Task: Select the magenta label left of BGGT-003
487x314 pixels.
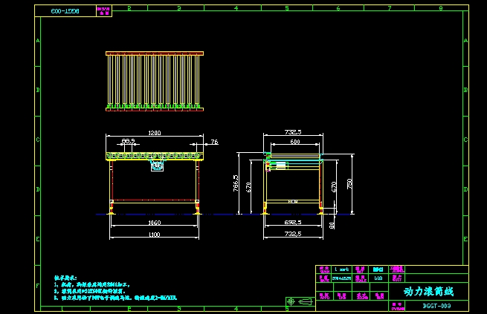Action: (397, 307)
